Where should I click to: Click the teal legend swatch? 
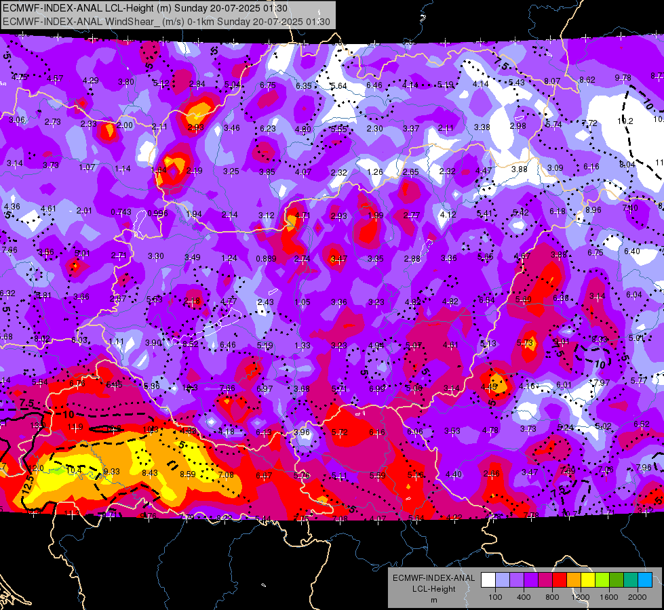coord(631,580)
